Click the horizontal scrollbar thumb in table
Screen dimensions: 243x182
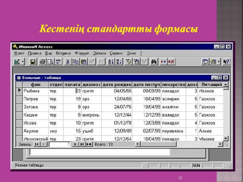158,144
